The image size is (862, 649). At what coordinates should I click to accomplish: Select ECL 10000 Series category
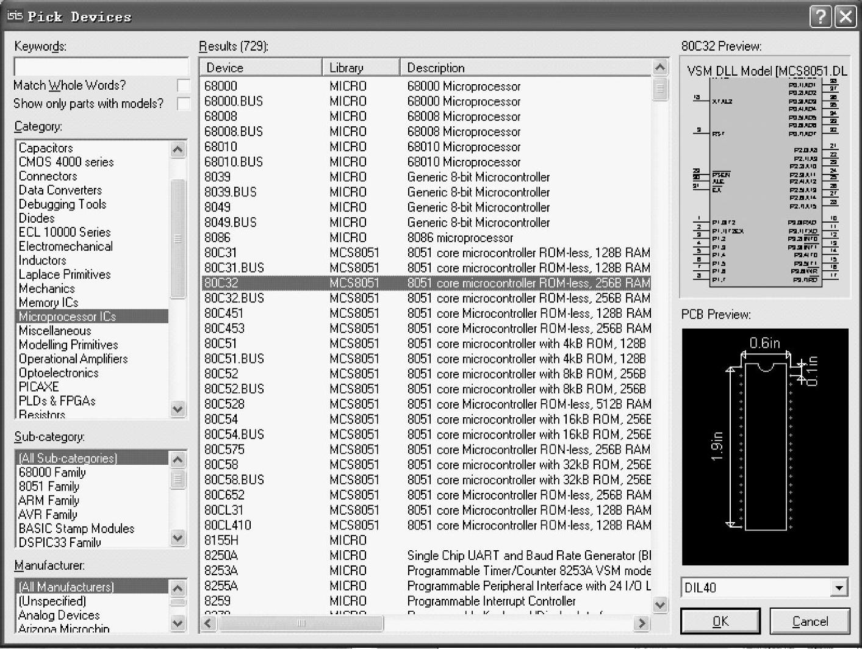point(65,232)
